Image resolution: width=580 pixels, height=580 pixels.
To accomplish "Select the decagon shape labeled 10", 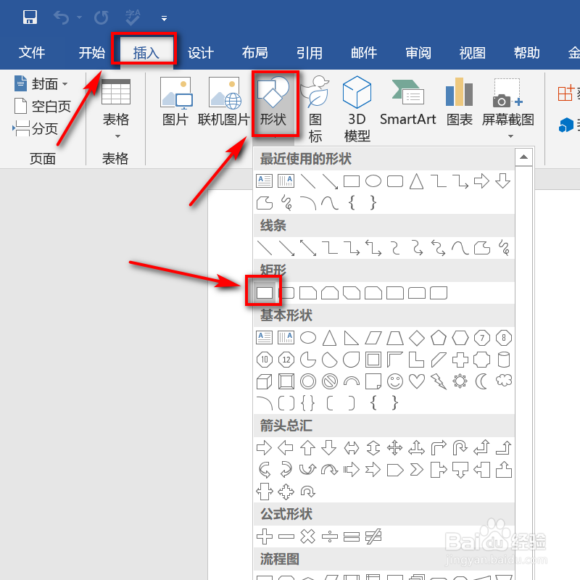I will tap(265, 360).
